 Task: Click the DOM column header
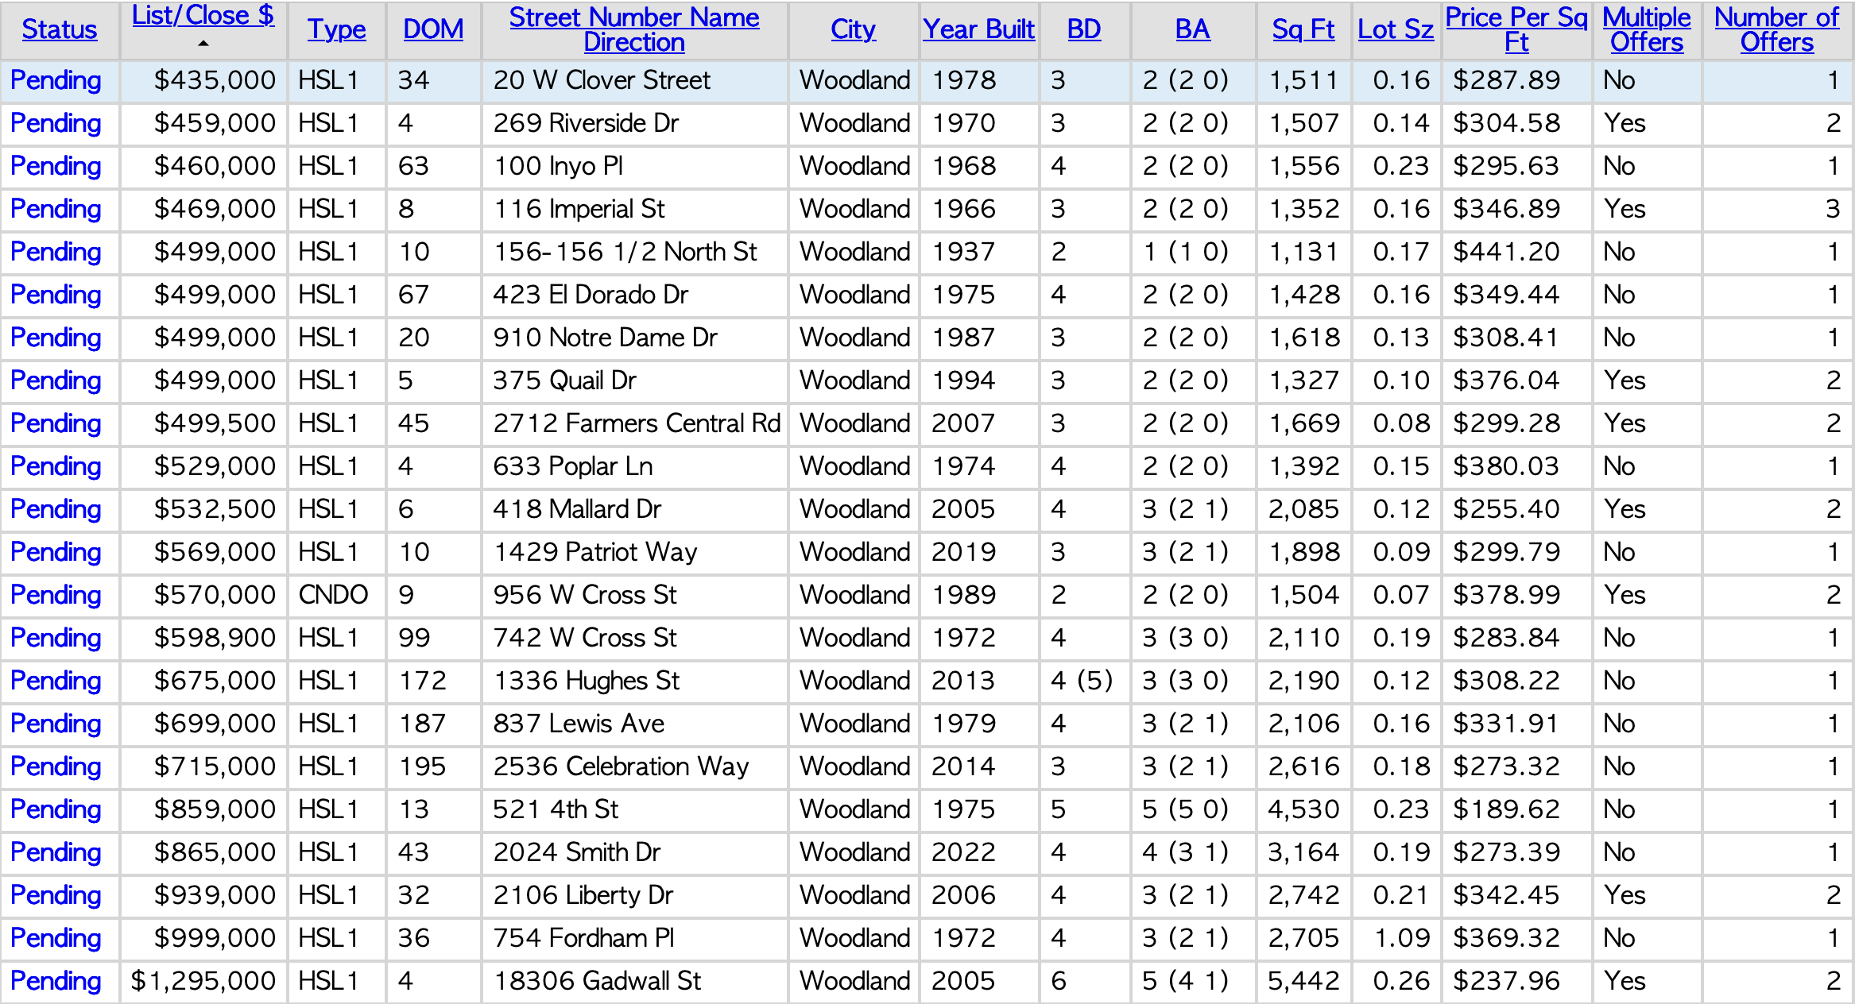tap(433, 29)
